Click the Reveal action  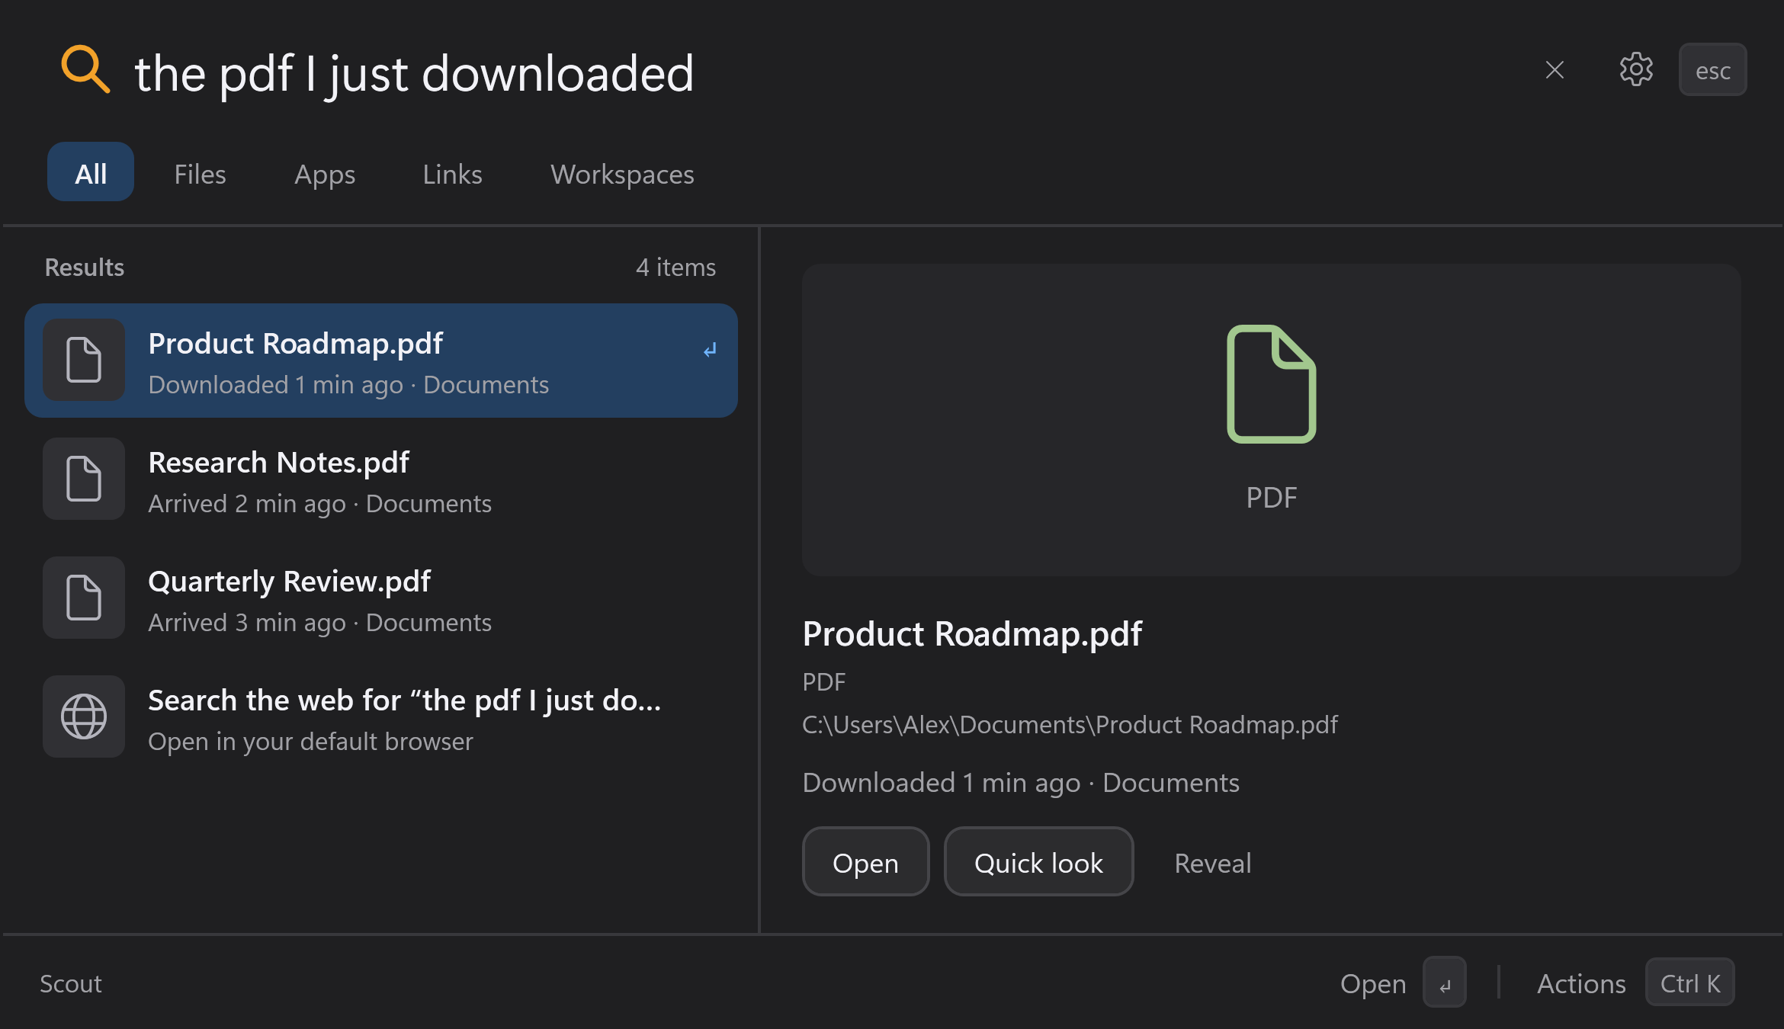click(1212, 863)
